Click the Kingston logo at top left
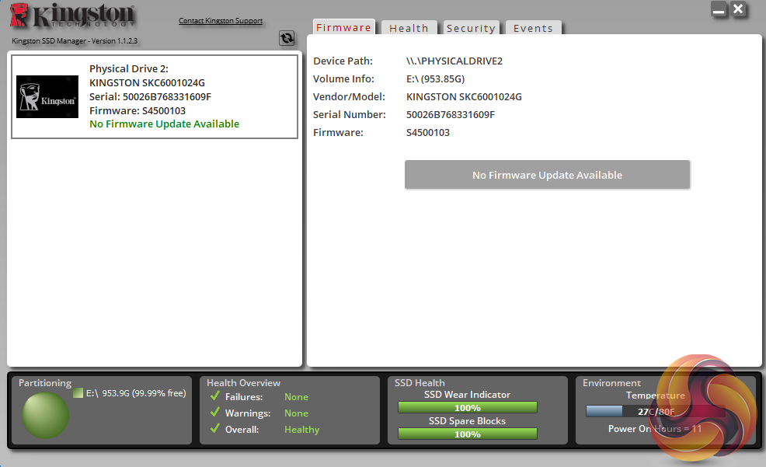766x467 pixels. [72, 15]
